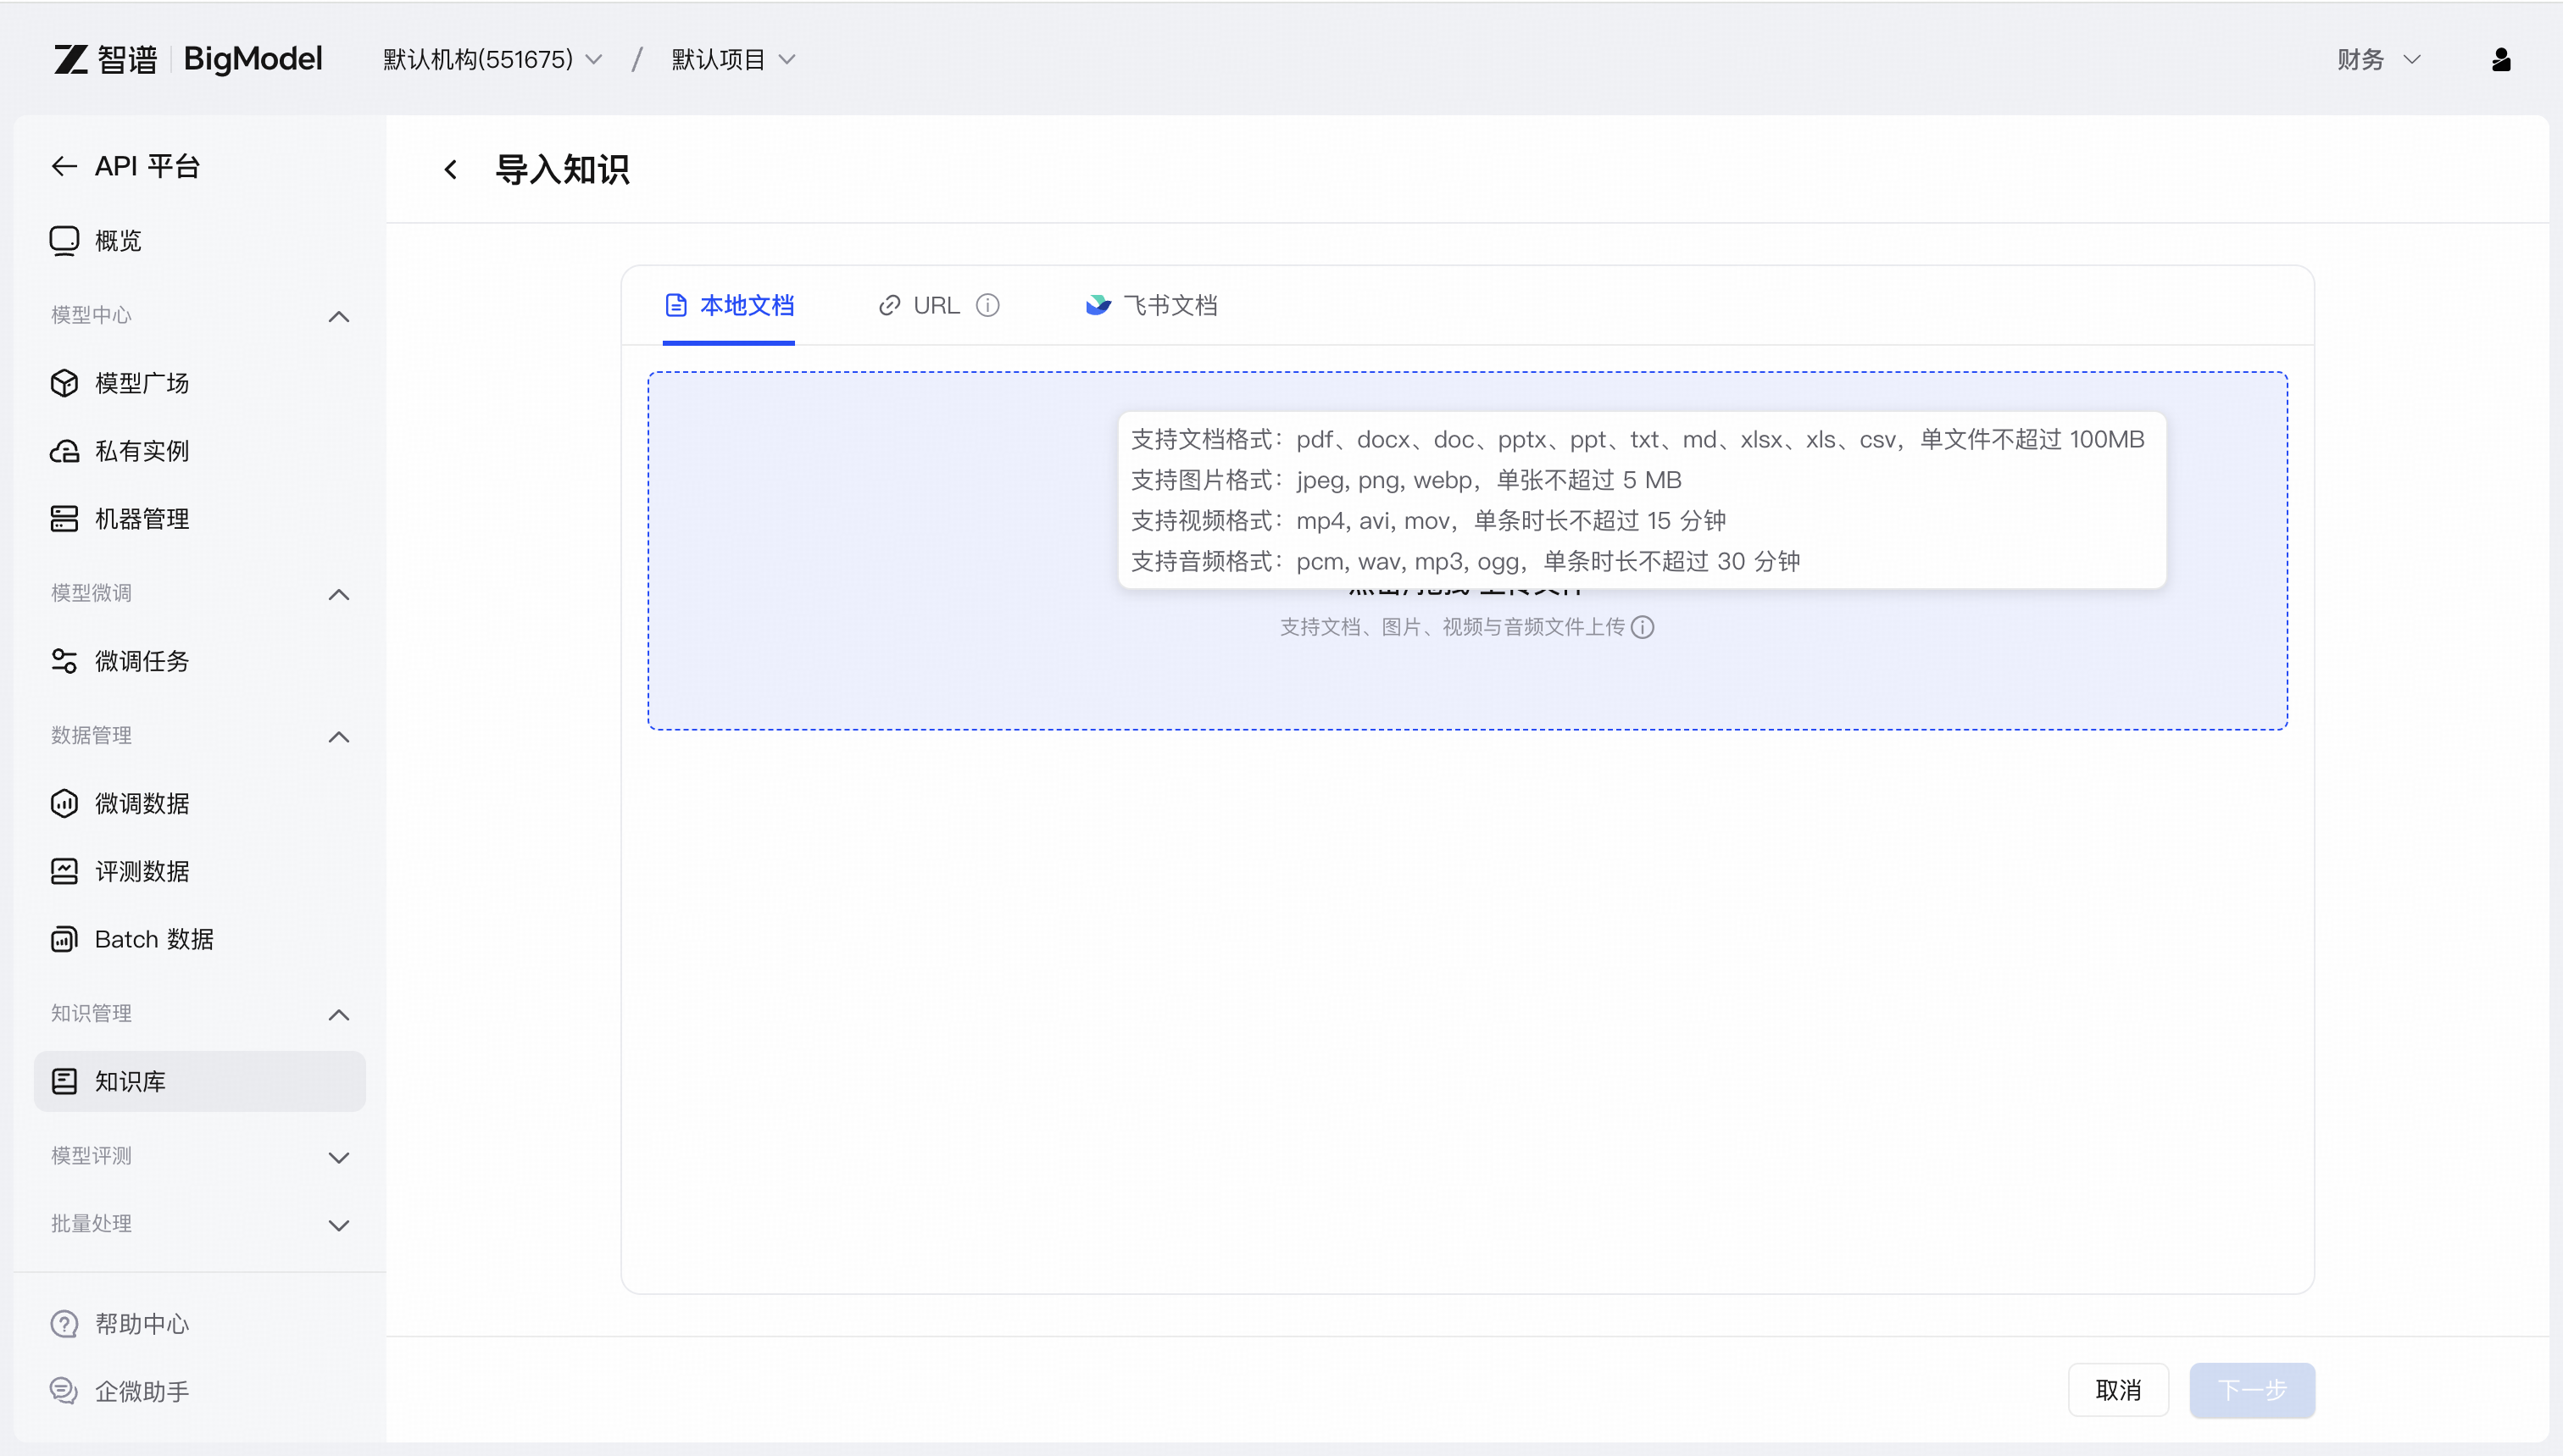2563x1456 pixels.
Task: Click the back arrow beside 导入知识
Action: coord(451,170)
